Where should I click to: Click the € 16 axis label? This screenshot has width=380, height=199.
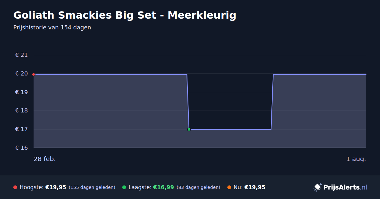coord(22,148)
